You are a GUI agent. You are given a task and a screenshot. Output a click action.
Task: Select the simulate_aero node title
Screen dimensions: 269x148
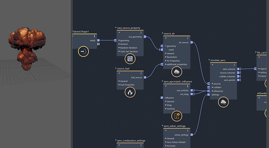(x=218, y=60)
